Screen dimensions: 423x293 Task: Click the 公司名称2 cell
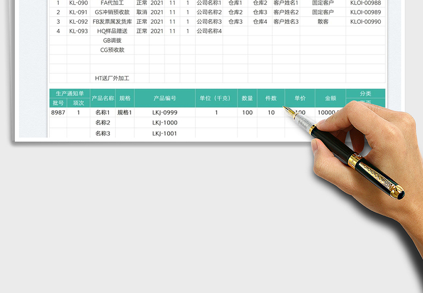(209, 12)
